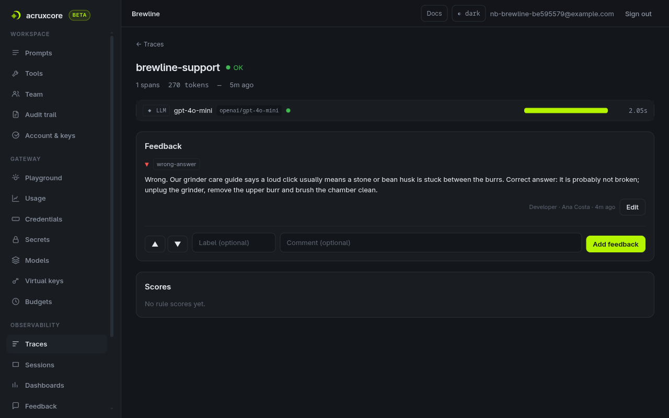Click the BETA badge
669x418 pixels.
point(79,15)
